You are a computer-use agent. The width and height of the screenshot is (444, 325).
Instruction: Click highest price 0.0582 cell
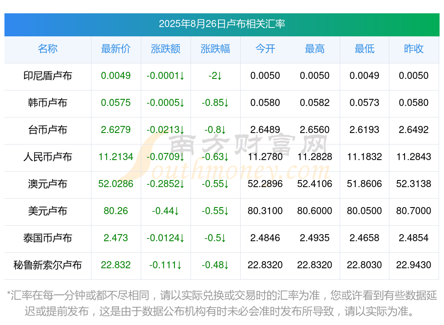pyautogui.click(x=315, y=103)
